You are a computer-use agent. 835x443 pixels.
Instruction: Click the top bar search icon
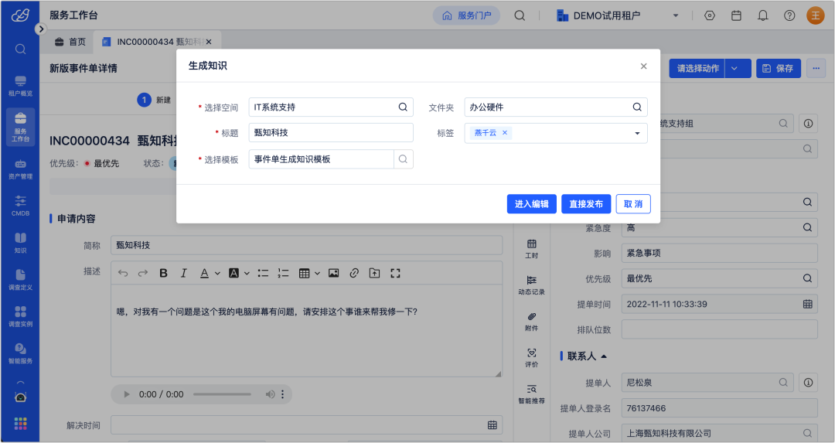tap(520, 16)
